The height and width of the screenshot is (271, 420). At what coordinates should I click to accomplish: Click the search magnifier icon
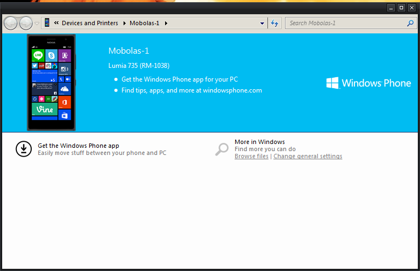coord(410,24)
